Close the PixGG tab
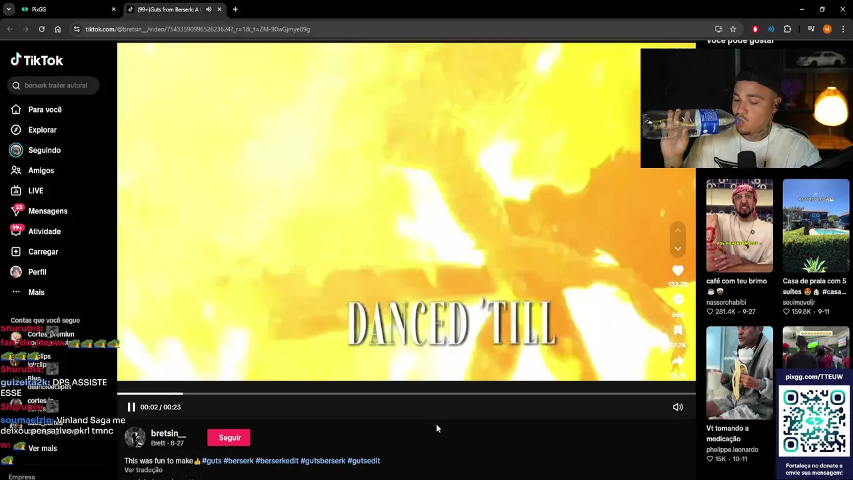The height and width of the screenshot is (480, 853). 113,9
